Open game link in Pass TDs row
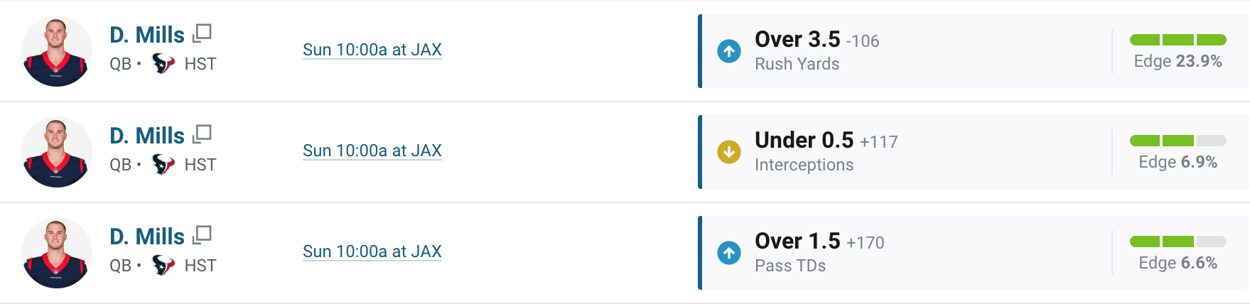This screenshot has height=304, width=1250. [372, 251]
